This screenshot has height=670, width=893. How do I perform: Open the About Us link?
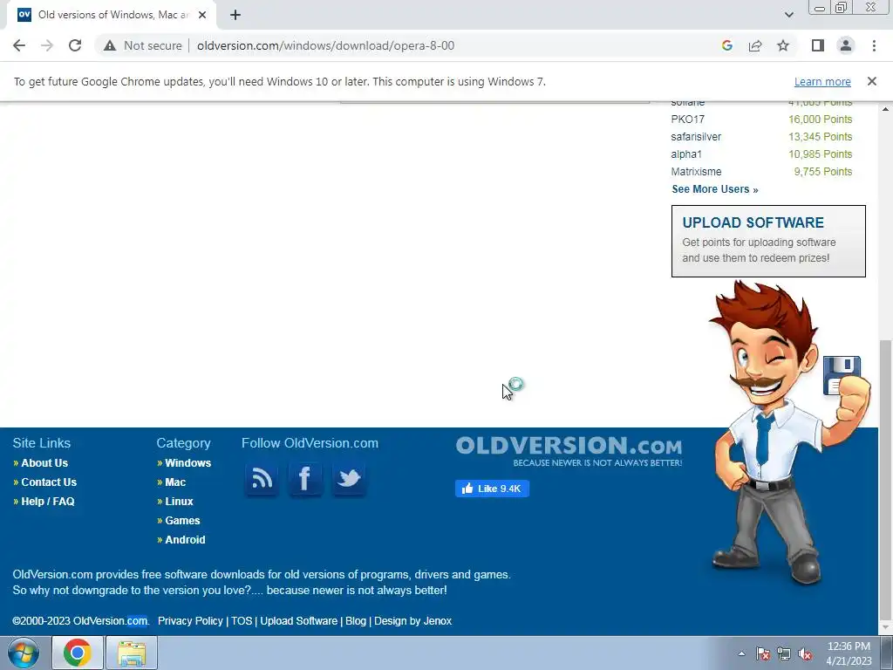pos(44,463)
